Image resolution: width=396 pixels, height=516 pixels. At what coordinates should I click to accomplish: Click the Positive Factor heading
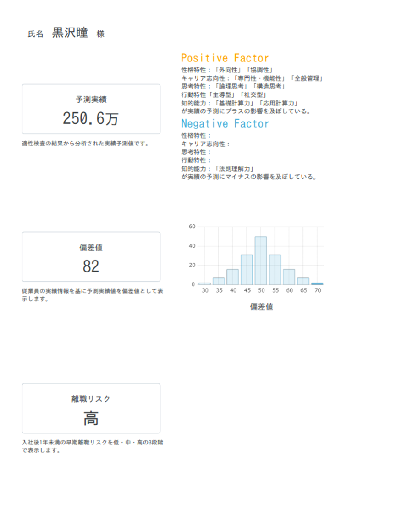pyautogui.click(x=225, y=58)
